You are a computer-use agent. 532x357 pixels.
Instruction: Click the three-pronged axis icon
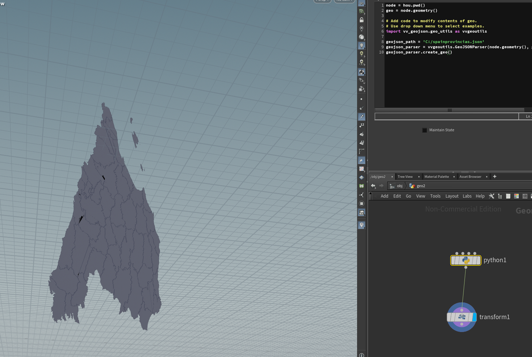click(x=362, y=195)
